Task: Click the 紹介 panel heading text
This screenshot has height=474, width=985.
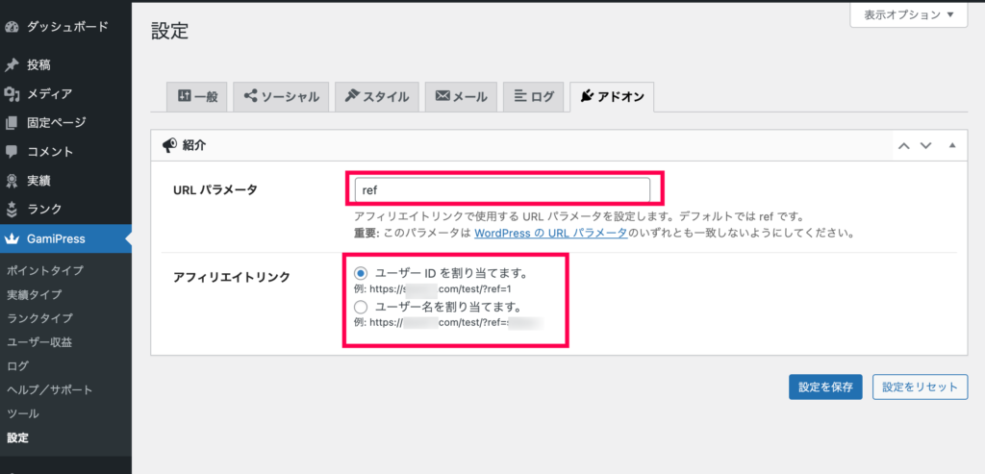Action: tap(194, 145)
